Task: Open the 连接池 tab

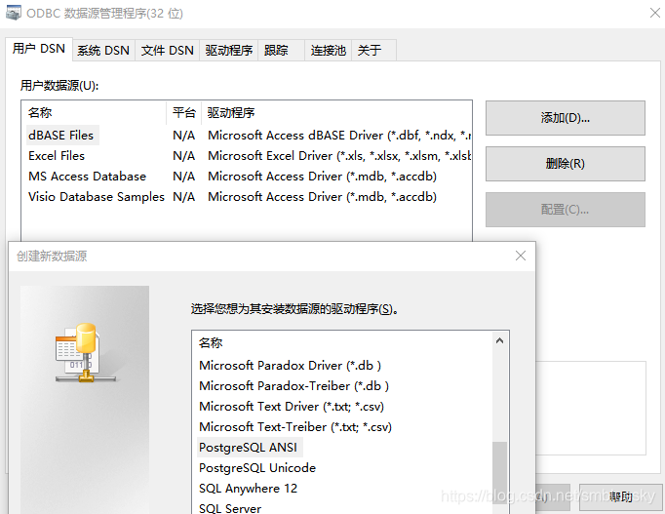Action: [x=329, y=51]
